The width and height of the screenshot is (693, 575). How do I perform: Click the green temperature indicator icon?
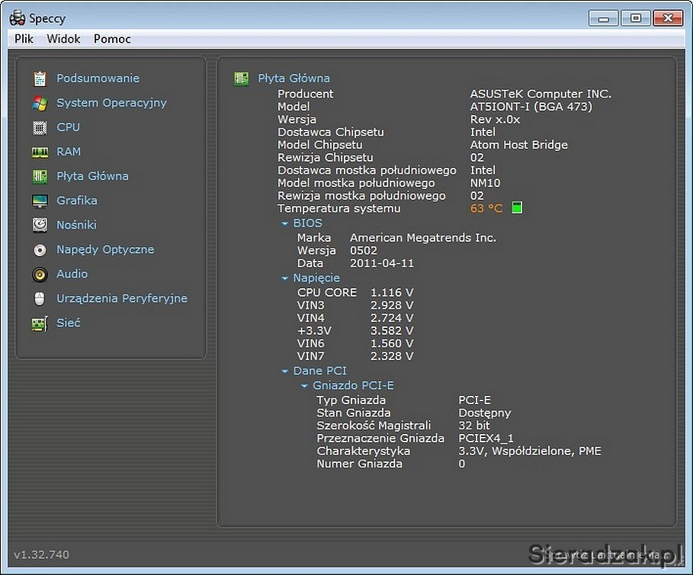pyautogui.click(x=517, y=207)
